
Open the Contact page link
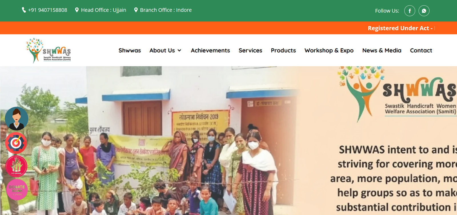click(421, 51)
